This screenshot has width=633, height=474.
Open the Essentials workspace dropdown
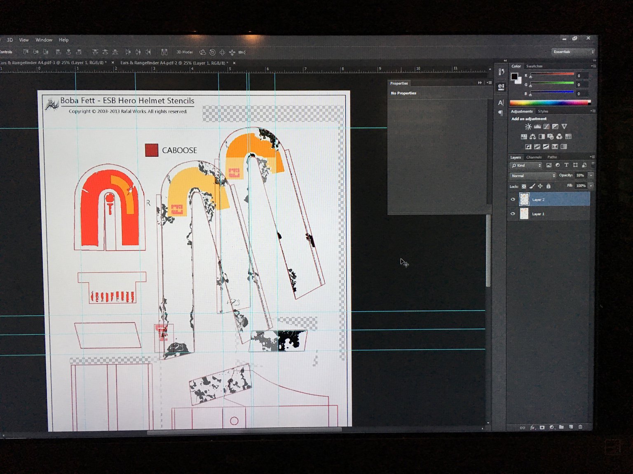574,52
